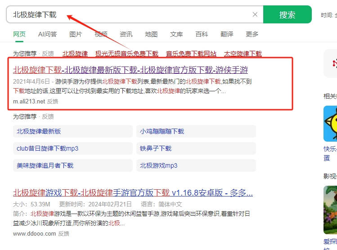The width and height of the screenshot is (337, 250).
Task: Click 反馈 next to m.ali213.net
Action: pos(53,101)
